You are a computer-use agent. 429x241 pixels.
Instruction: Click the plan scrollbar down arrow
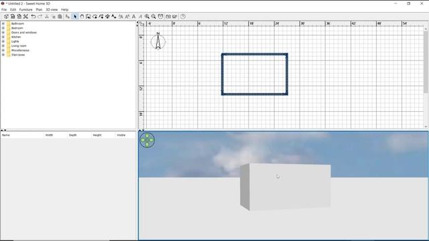pos(426,127)
